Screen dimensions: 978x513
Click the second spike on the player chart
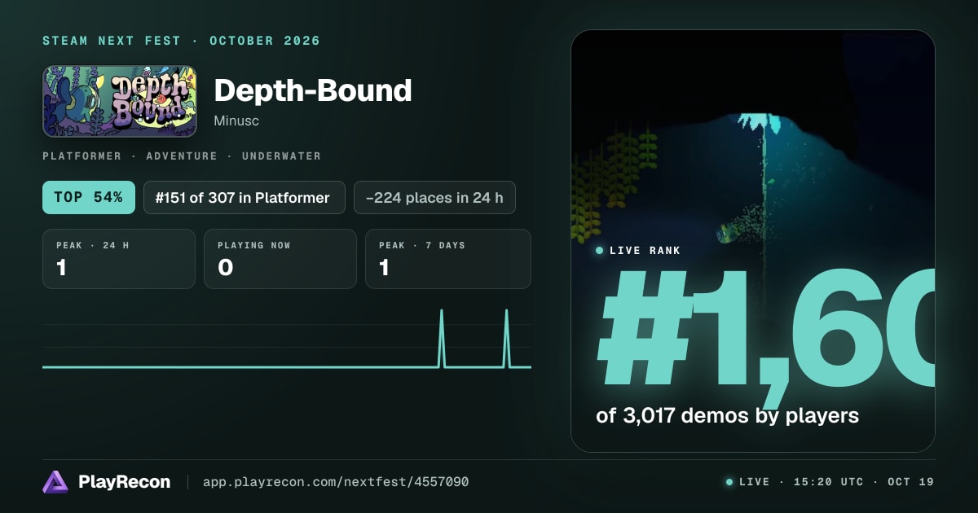click(506, 338)
